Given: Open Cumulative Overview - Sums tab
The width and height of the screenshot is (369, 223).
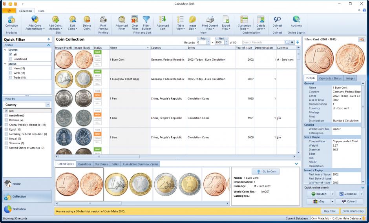Looking at the screenshot, I should pyautogui.click(x=140, y=164).
